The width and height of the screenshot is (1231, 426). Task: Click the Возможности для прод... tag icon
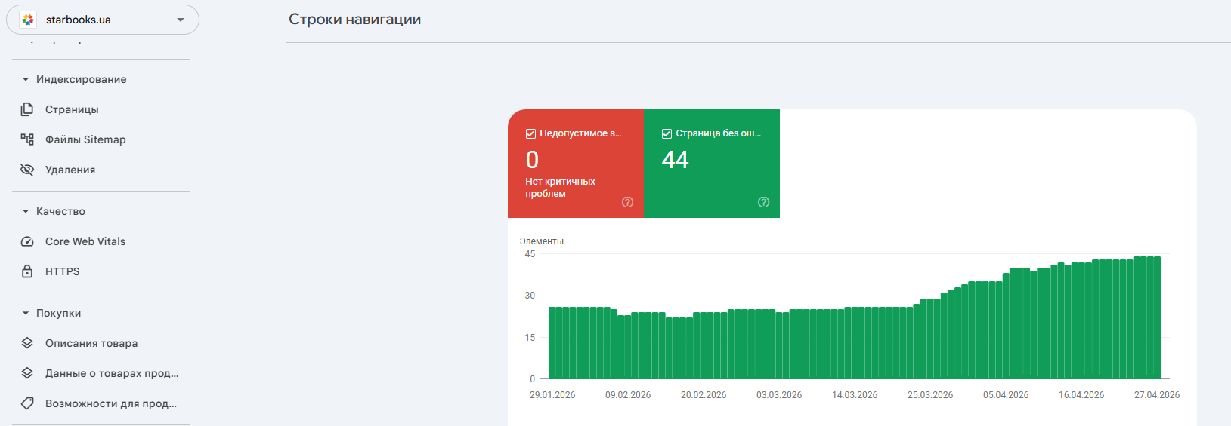27,403
